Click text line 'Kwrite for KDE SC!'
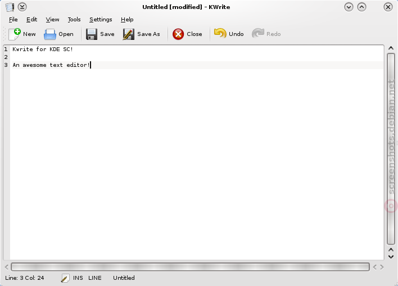The image size is (398, 286). click(x=43, y=49)
